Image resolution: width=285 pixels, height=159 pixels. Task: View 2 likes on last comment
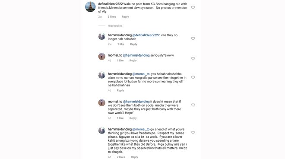point(121,157)
